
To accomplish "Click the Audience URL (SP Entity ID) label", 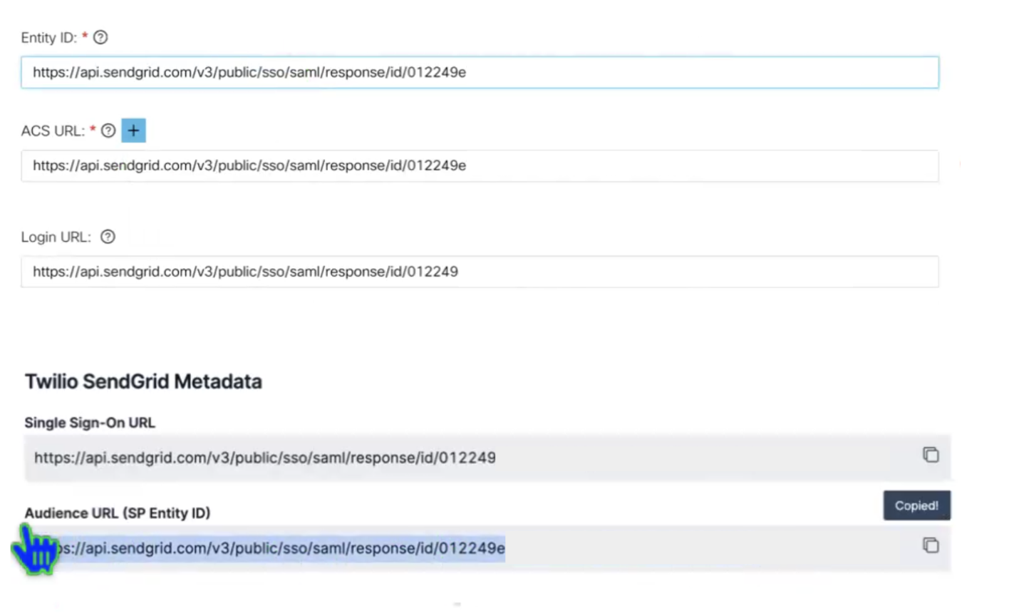I will (118, 513).
